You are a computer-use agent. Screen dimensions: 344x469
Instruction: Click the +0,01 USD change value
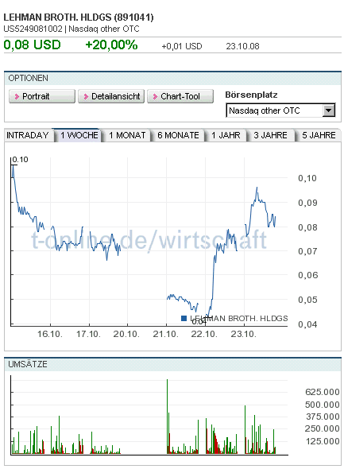[x=182, y=46]
